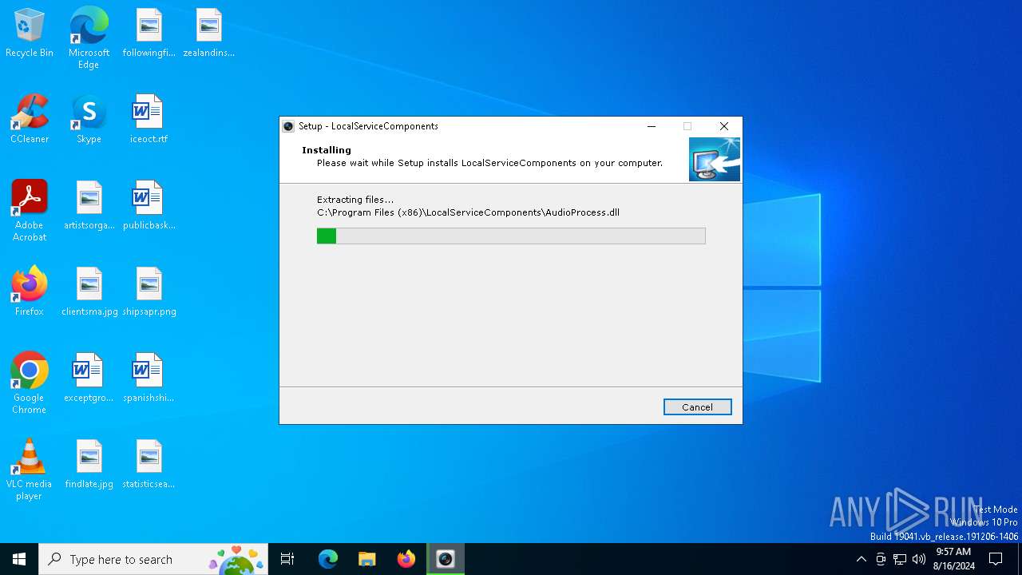Select the followingfi... image file
1022x575 pixels.
click(149, 34)
